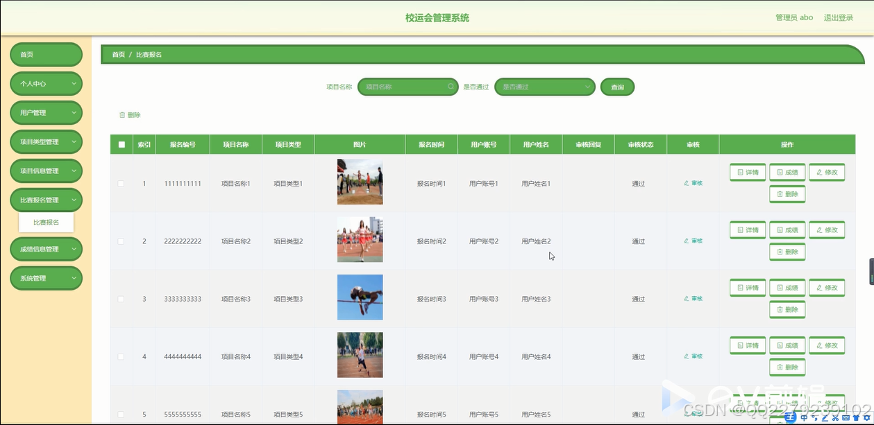This screenshot has height=425, width=874.
Task: Click the cell 用户账号3
Action: [x=484, y=299]
